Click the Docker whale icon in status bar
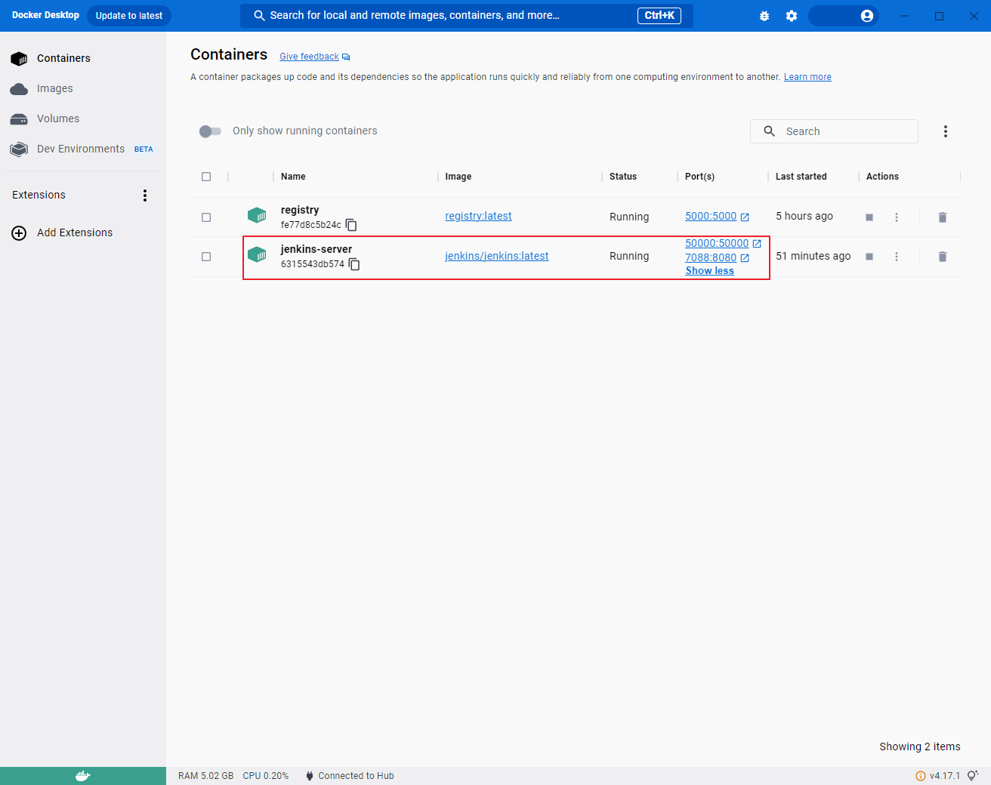This screenshot has height=785, width=991. click(83, 776)
